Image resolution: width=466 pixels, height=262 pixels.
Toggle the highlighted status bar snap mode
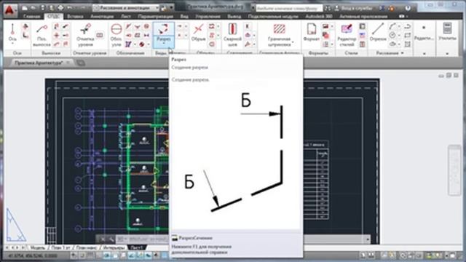coord(107,255)
